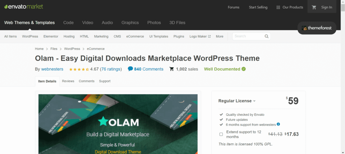Screen dimensions: 345x154
Task: Click the Well Documented checkmark badge
Action: click(244, 69)
